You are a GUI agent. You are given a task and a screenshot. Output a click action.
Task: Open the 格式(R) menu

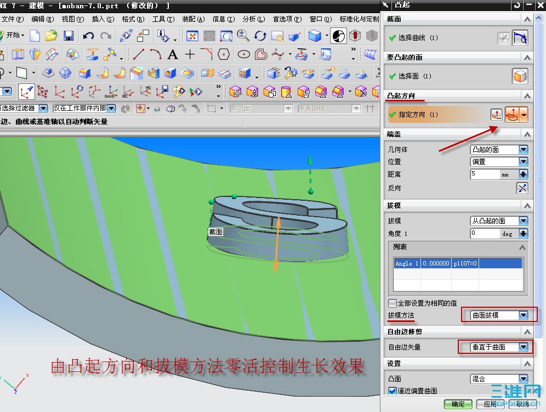[133, 19]
